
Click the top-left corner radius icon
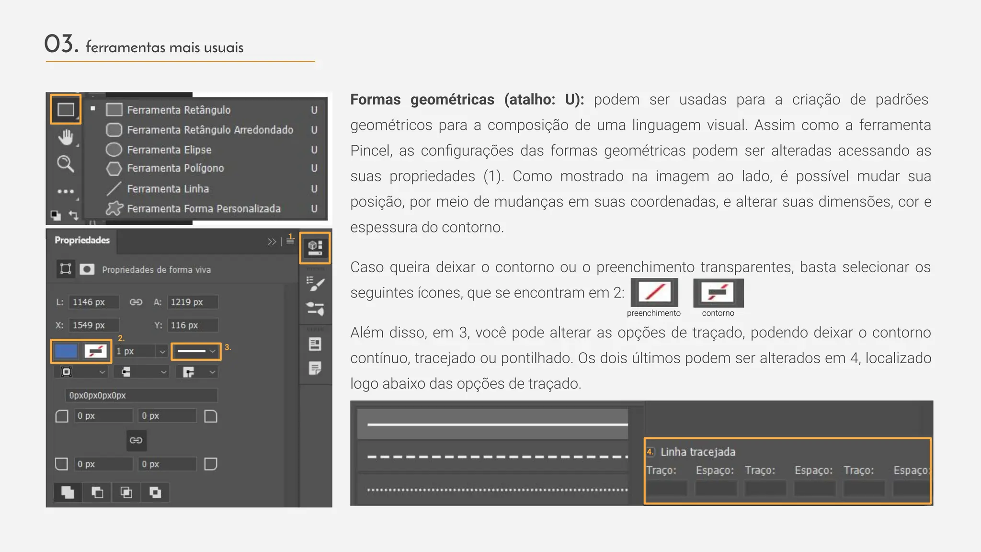(62, 416)
